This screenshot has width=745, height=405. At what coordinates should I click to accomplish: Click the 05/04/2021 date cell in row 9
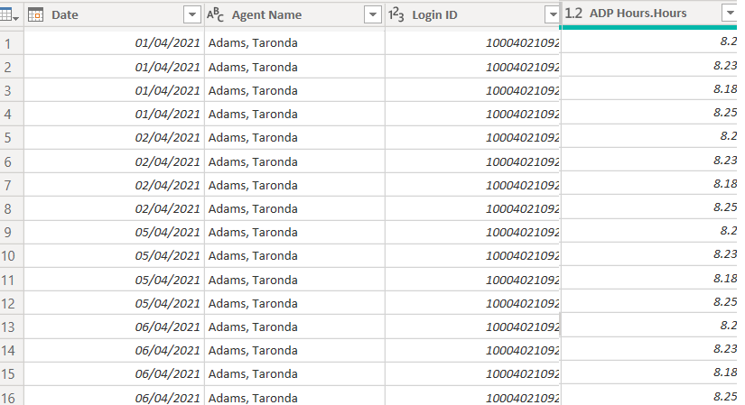point(114,233)
